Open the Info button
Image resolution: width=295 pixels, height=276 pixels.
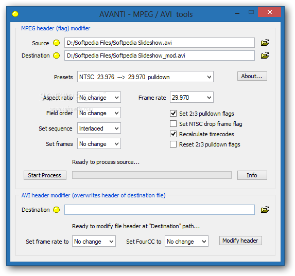(252, 175)
